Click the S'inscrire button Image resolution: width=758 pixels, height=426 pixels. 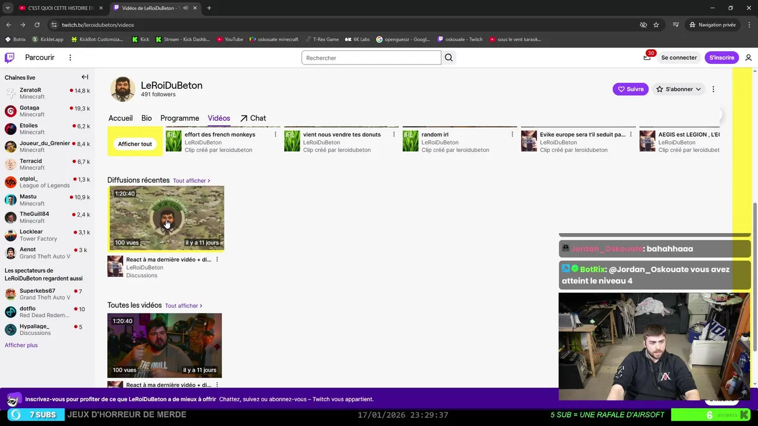point(722,57)
